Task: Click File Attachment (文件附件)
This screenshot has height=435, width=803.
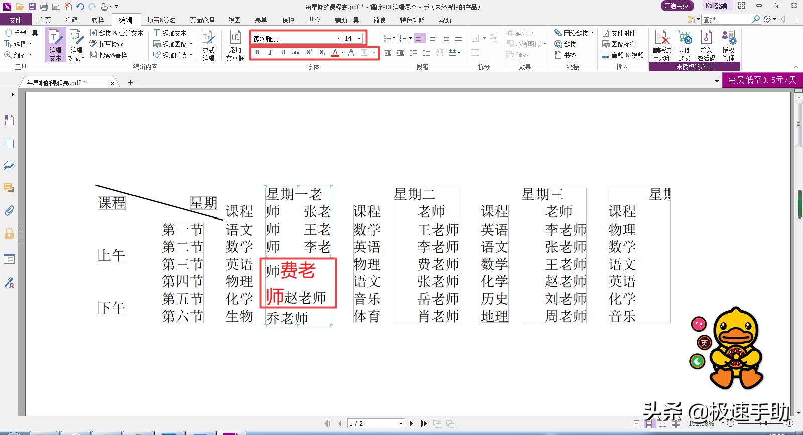Action: (x=619, y=33)
